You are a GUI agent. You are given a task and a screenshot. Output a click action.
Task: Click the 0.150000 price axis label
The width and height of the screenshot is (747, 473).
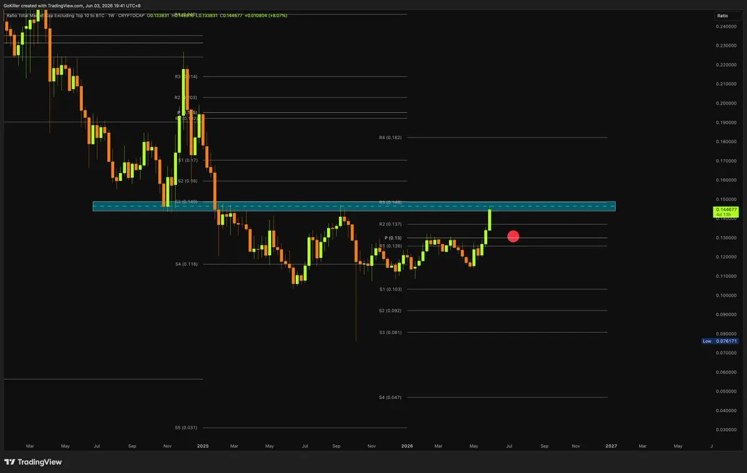click(x=726, y=199)
